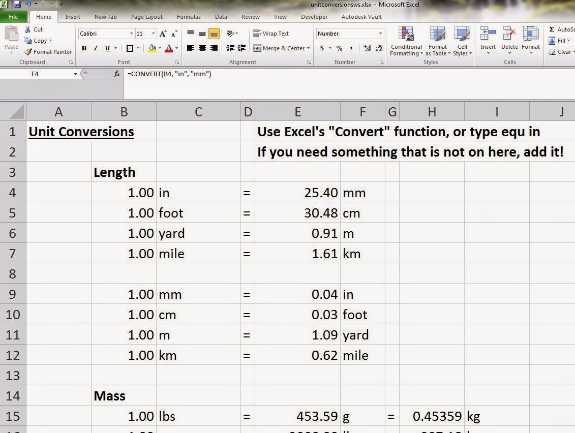The image size is (575, 433).
Task: Click the Clear button
Action: (x=560, y=52)
